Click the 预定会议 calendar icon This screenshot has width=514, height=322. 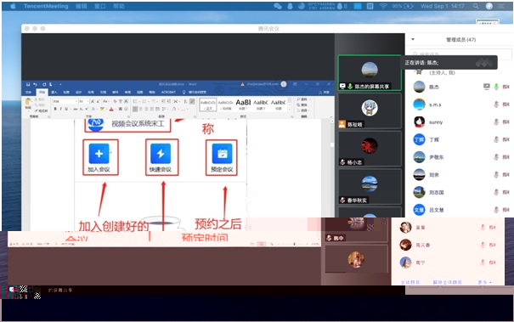tap(222, 154)
